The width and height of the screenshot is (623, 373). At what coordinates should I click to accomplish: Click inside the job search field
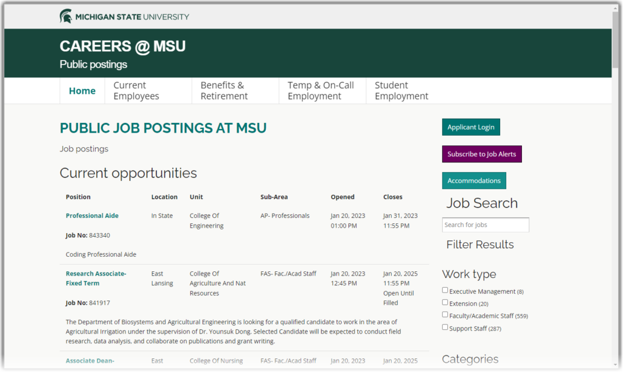point(485,225)
